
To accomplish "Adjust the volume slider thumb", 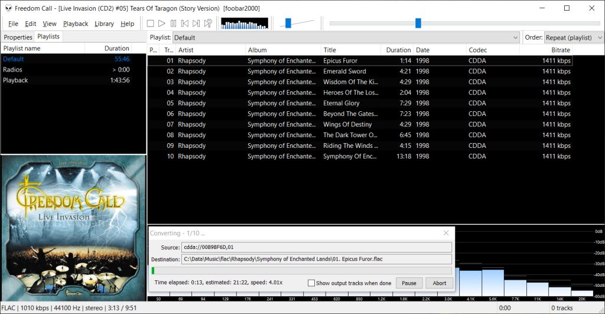I will (x=288, y=23).
